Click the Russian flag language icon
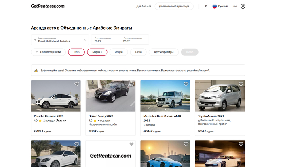 [x=215, y=6]
